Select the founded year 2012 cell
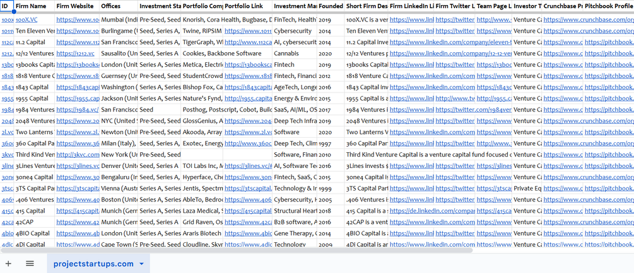This screenshot has width=634, height=273. click(331, 76)
